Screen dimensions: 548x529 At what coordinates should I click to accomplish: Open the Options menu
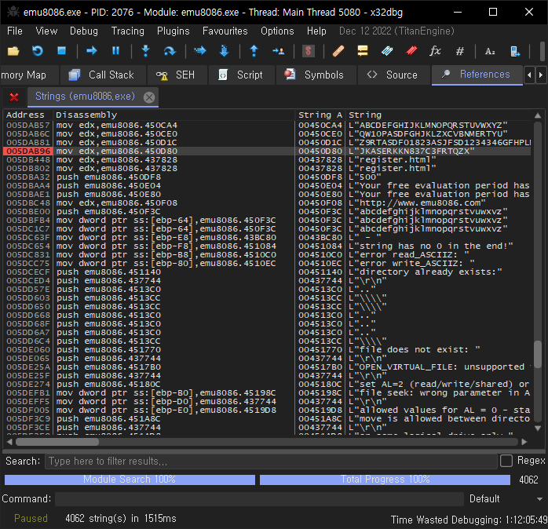pyautogui.click(x=277, y=31)
